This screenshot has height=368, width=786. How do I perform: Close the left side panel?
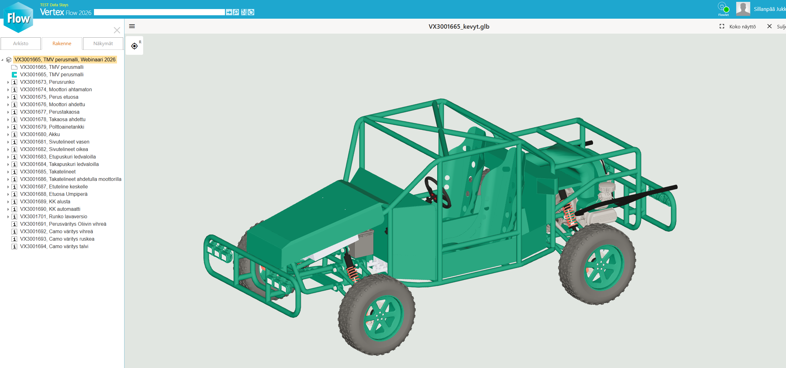tap(117, 30)
